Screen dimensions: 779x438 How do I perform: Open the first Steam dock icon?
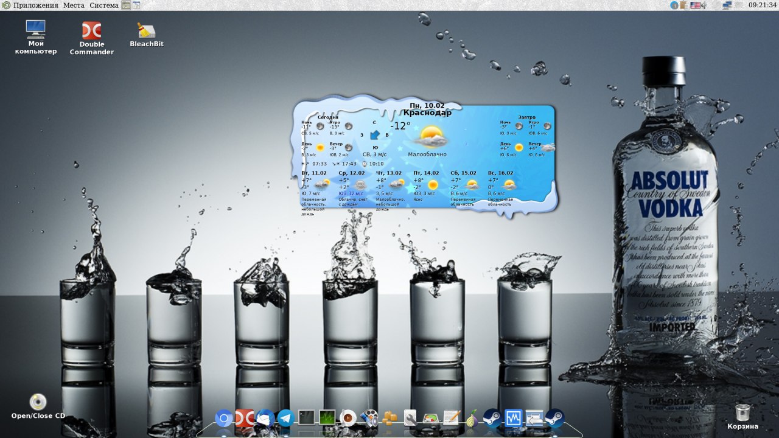click(x=492, y=418)
